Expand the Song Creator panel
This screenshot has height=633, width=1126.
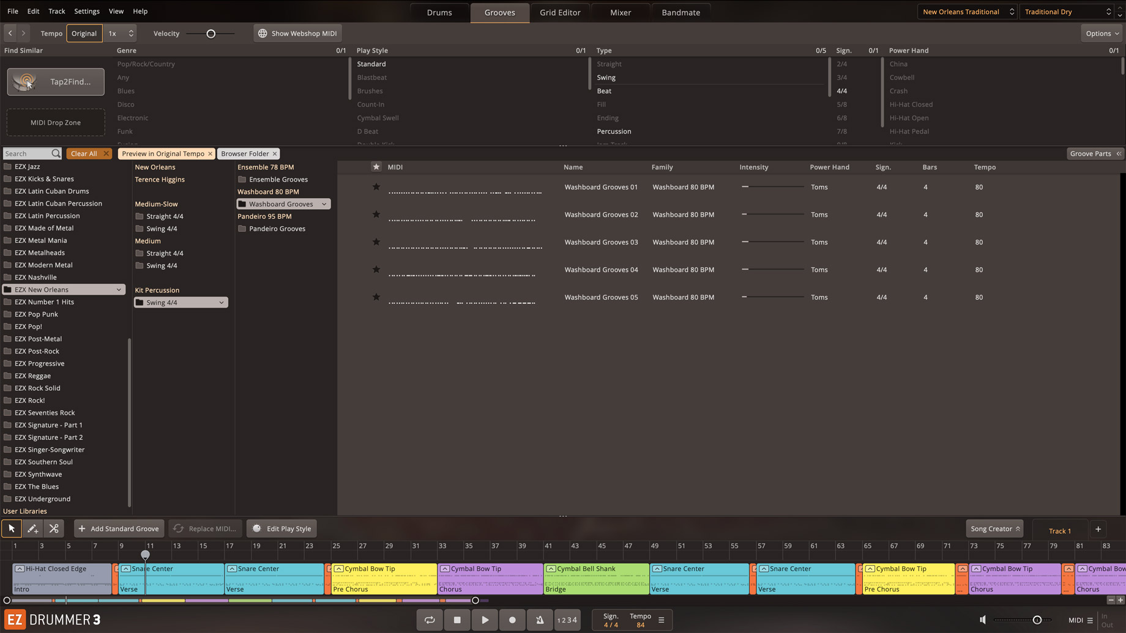[994, 528]
